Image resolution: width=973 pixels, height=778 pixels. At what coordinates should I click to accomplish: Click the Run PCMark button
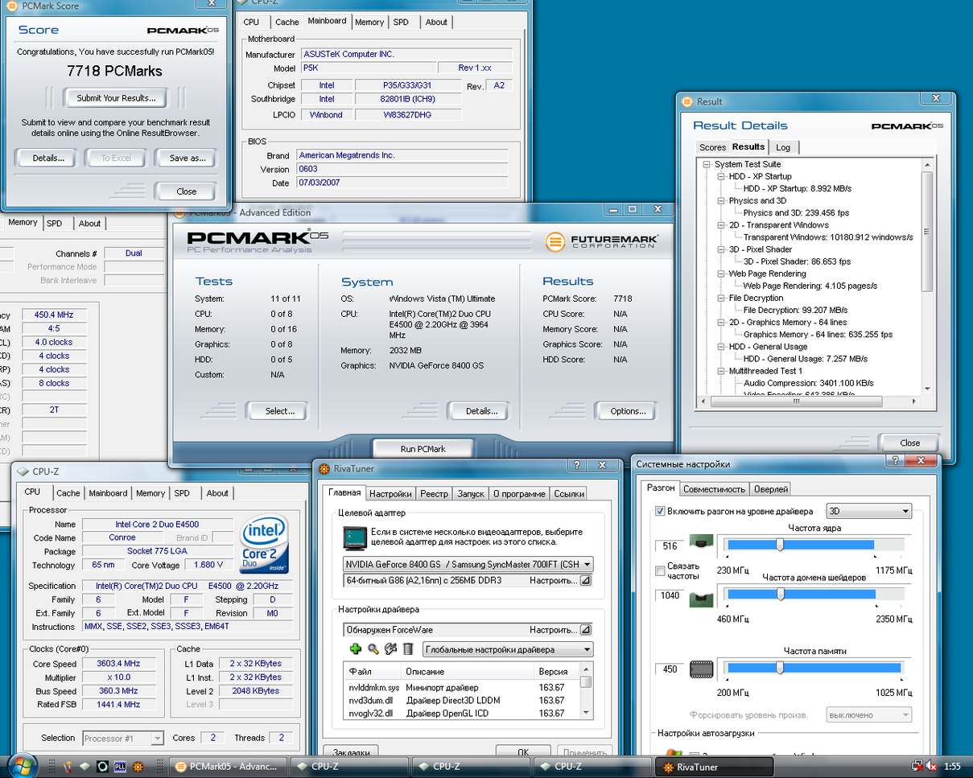coord(423,449)
